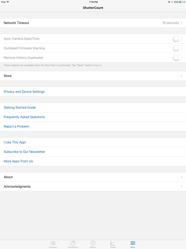Open the Distribution pie chart icon
Viewport: 186px width, 249px height.
(x=73, y=243)
